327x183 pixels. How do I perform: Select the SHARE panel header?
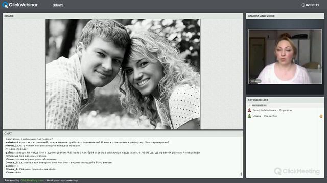[x=123, y=16]
